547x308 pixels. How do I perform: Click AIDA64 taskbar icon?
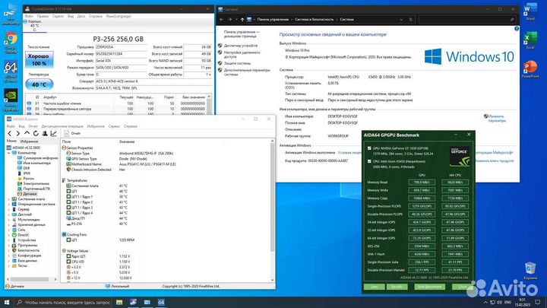click(161, 302)
